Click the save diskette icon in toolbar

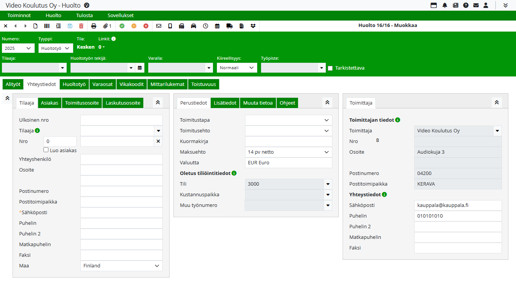(70, 26)
